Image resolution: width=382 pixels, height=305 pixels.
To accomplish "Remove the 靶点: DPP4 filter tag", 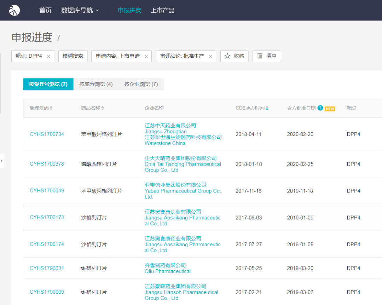I will (x=48, y=57).
